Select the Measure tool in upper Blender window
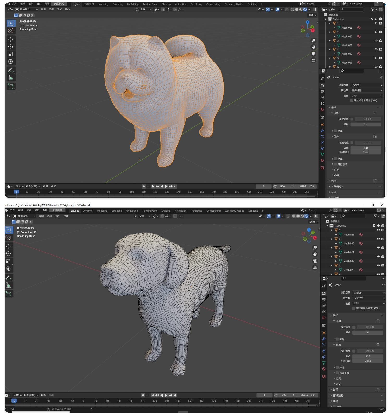Image resolution: width=391 pixels, height=413 pixels. click(11, 78)
